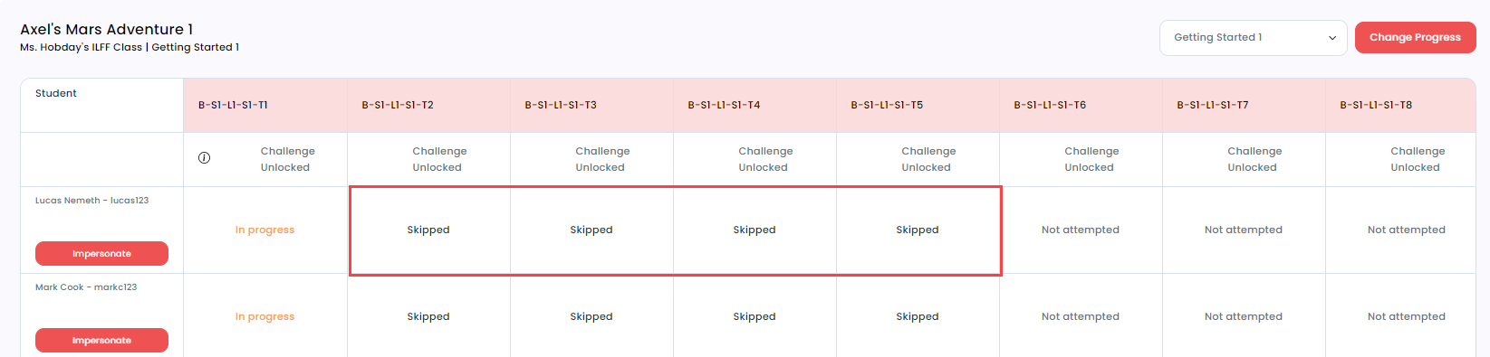Click Mark Cook's Skipped cell under T3
This screenshot has height=357, width=1490.
pos(591,316)
